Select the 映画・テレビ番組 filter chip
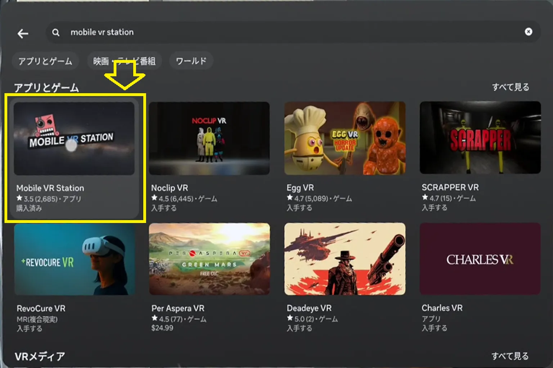Image resolution: width=553 pixels, height=368 pixels. pos(124,61)
